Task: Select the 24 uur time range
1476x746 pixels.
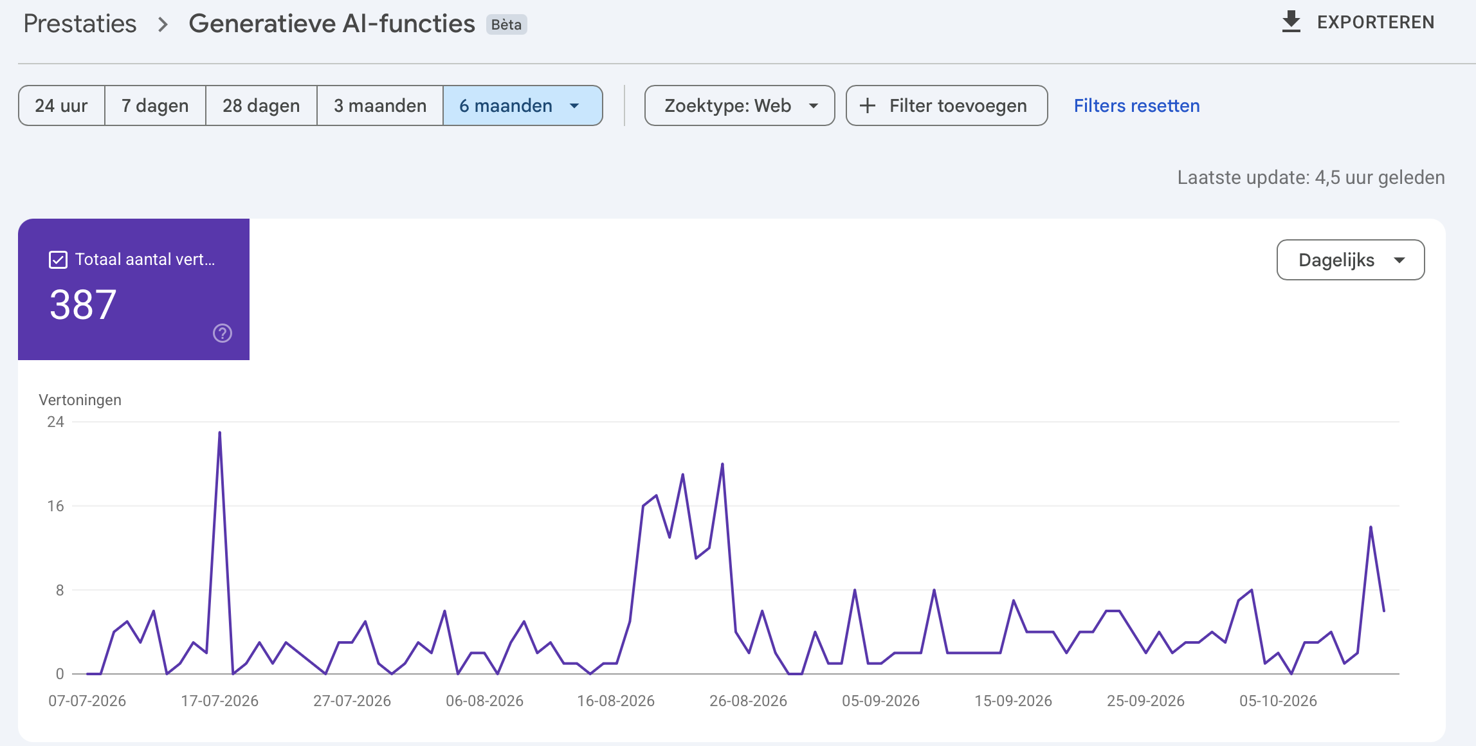Action: coord(62,105)
